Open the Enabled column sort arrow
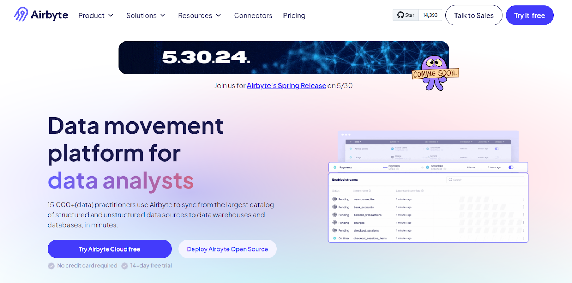This screenshot has width=572, height=283. pos(504,142)
